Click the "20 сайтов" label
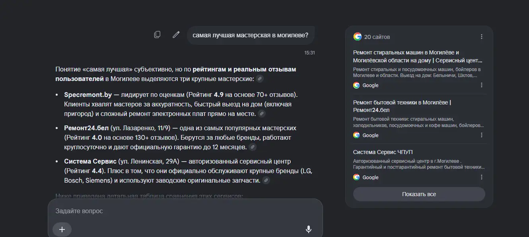The height and width of the screenshot is (237, 529). point(377,37)
